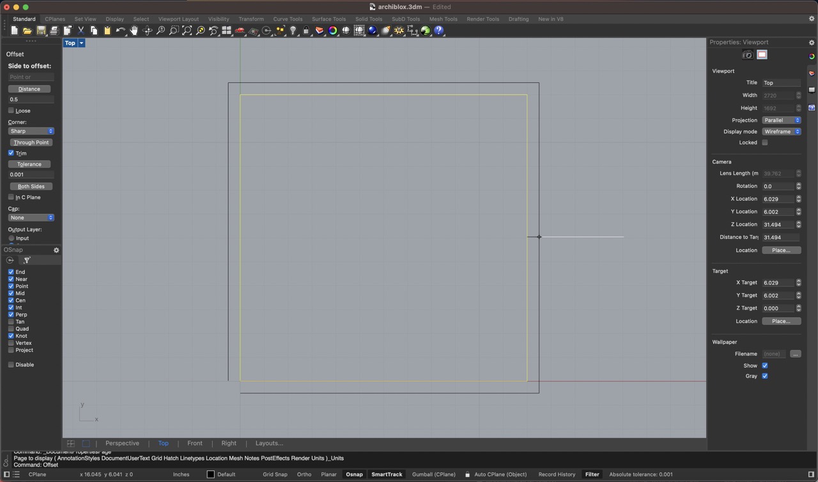Viewport: 818px width, 482px height.
Task: Switch to the CPlanes toolbar tab
Action: (55, 19)
